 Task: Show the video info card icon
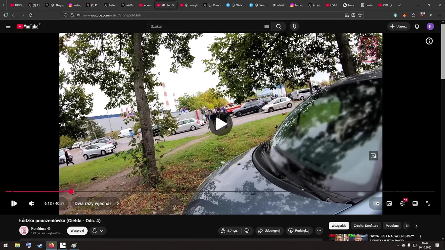pos(429,41)
